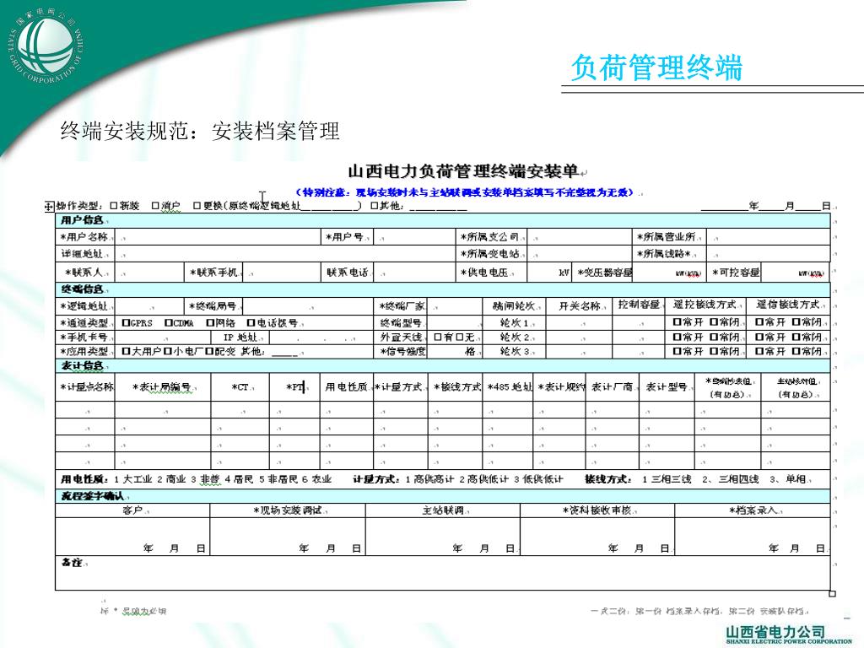Click the 跳闸轮次 column header

click(x=514, y=305)
